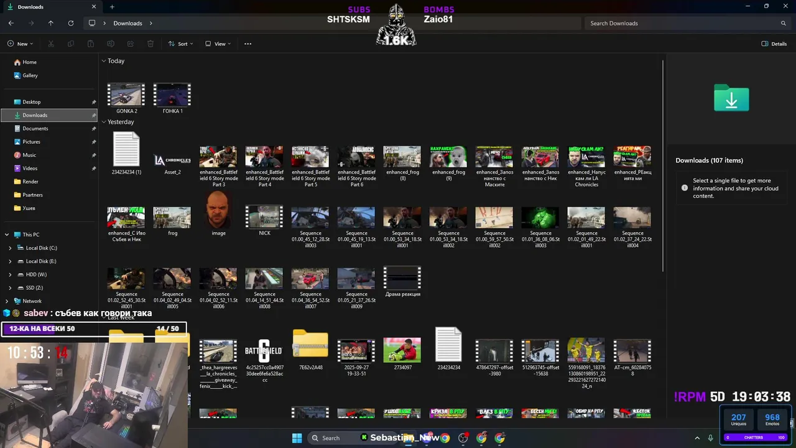Click the file list vertical scrollbar

[663, 165]
